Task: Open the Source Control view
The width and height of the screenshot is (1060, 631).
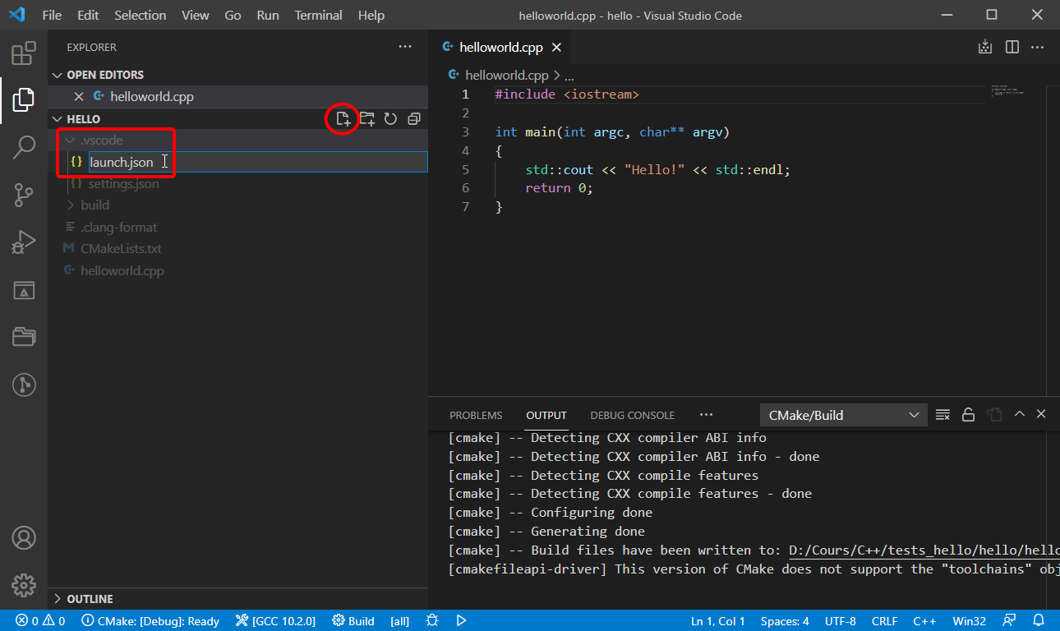Action: point(23,196)
